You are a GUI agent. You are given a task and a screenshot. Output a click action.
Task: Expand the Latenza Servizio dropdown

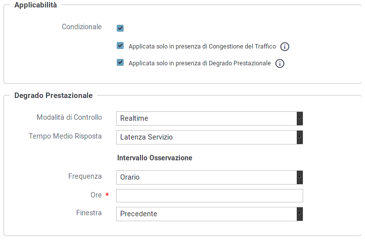click(210, 137)
